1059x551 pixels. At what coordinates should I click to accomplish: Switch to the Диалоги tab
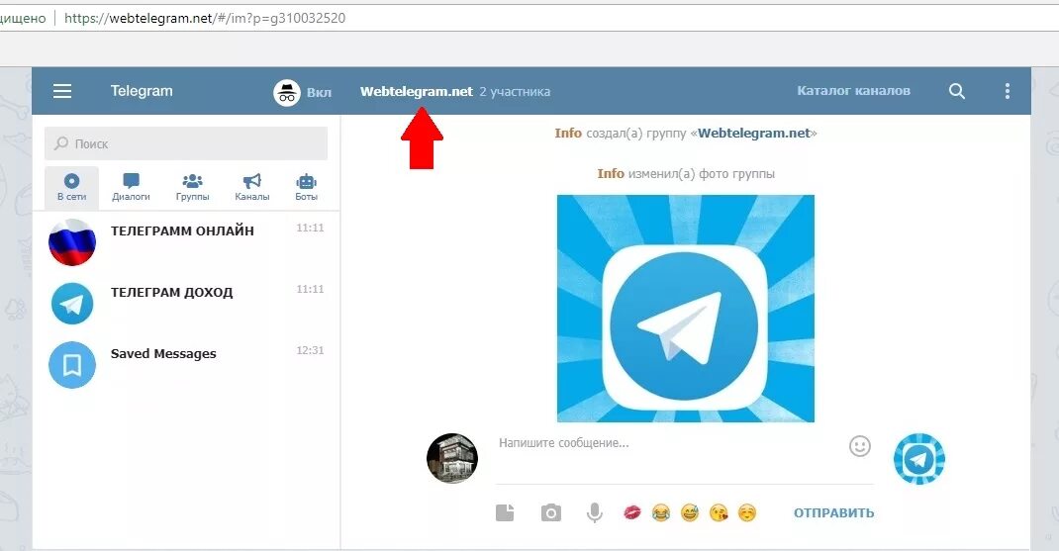click(131, 187)
